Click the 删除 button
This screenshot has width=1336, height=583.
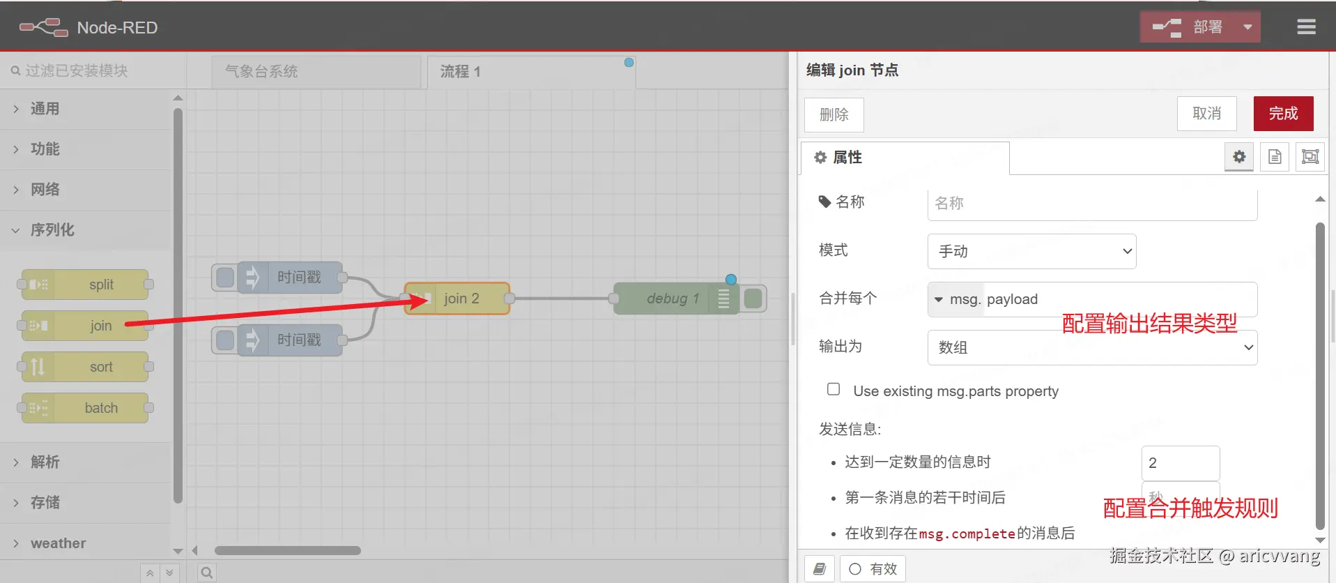834,114
